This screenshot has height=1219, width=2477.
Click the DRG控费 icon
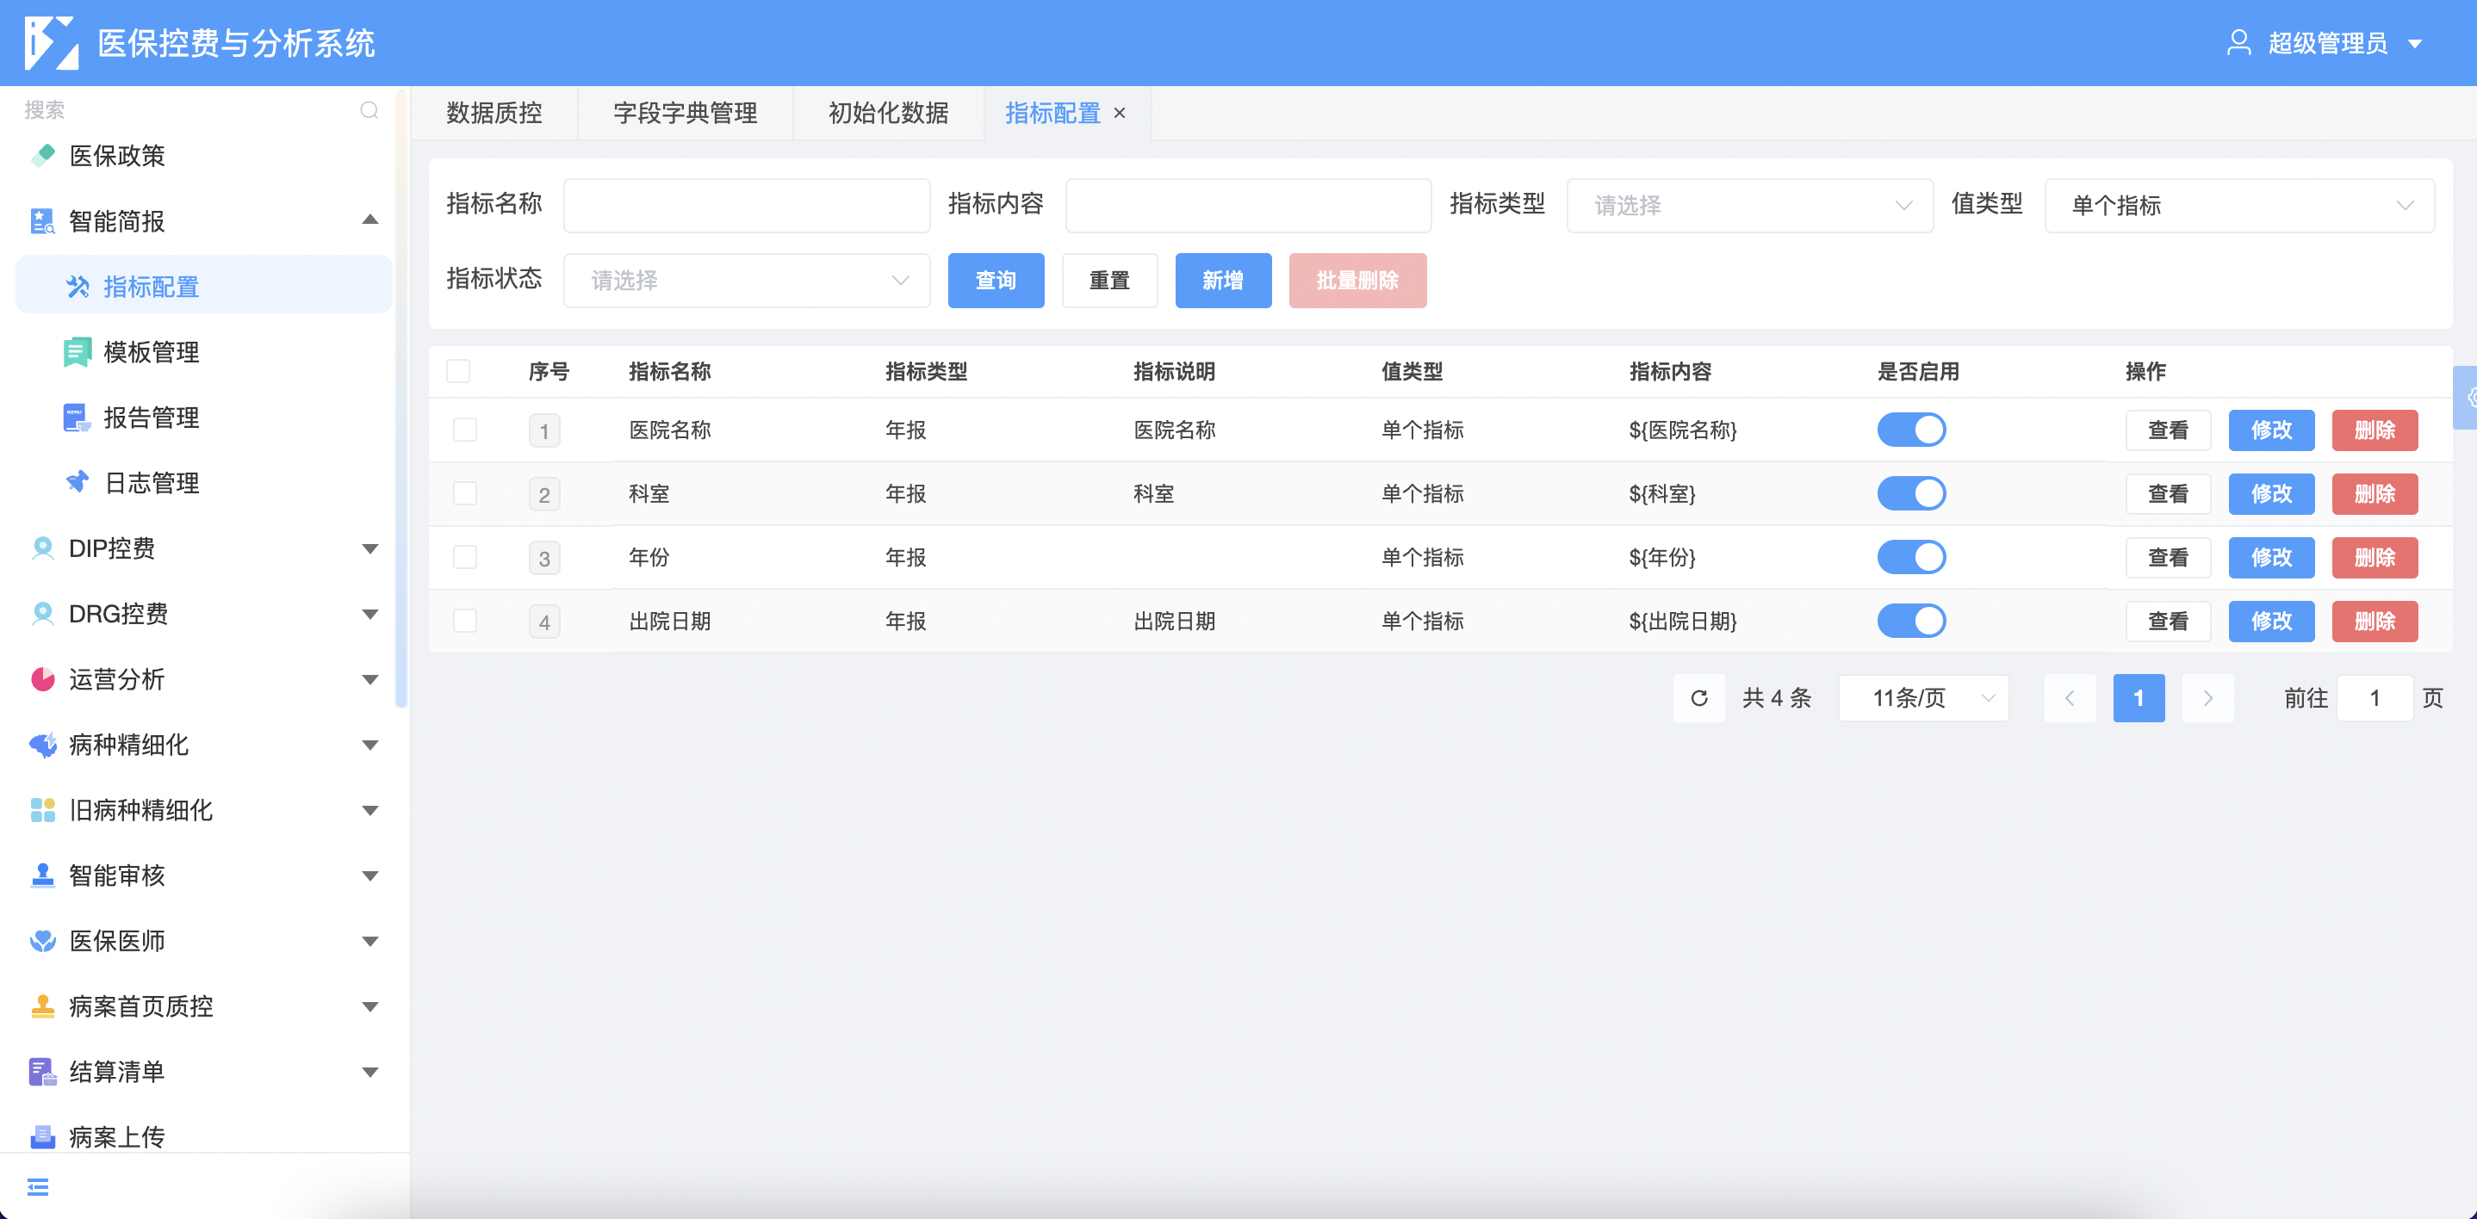pyautogui.click(x=43, y=613)
